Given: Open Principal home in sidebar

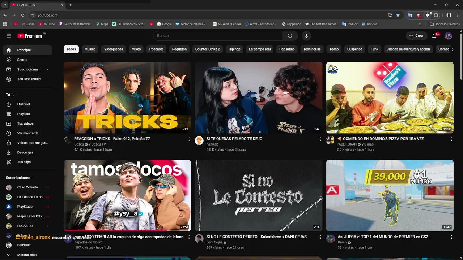Looking at the screenshot, I should coord(27,50).
